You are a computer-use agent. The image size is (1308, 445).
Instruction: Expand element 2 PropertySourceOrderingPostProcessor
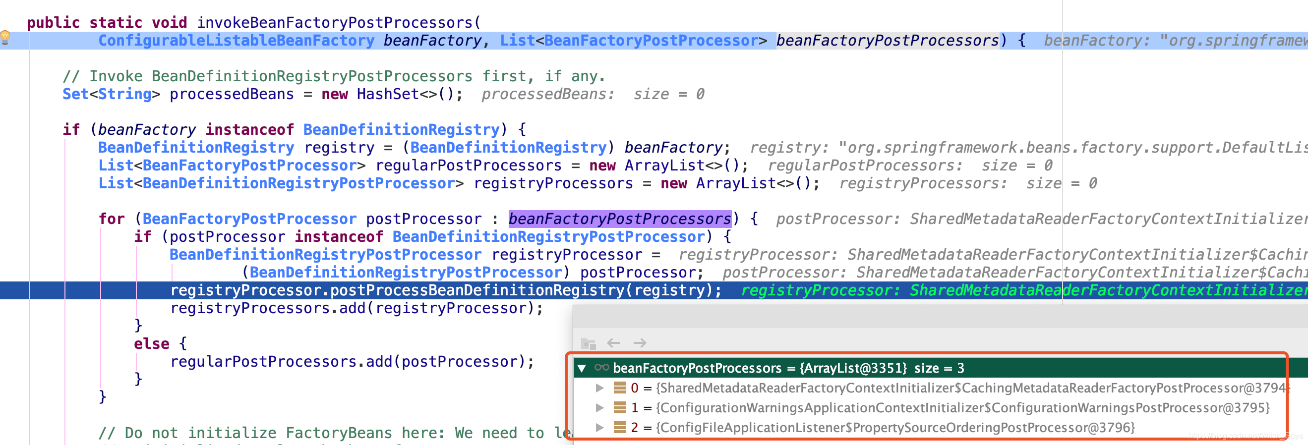point(599,427)
